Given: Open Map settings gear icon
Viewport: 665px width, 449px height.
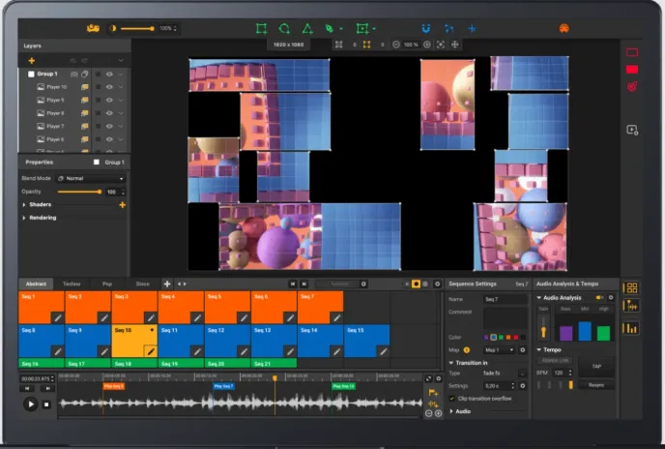Looking at the screenshot, I should [523, 350].
